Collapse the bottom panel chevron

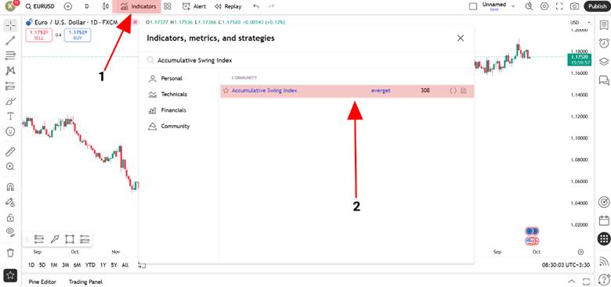572,282
